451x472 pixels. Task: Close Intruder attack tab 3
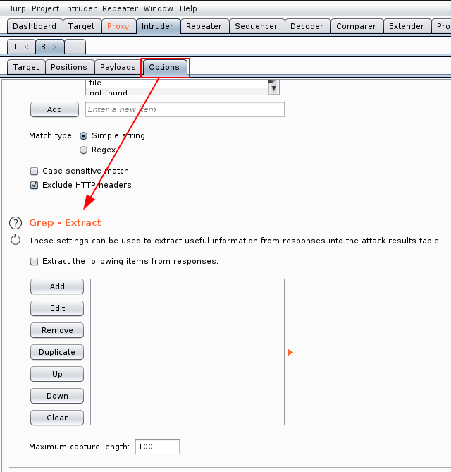[x=54, y=47]
